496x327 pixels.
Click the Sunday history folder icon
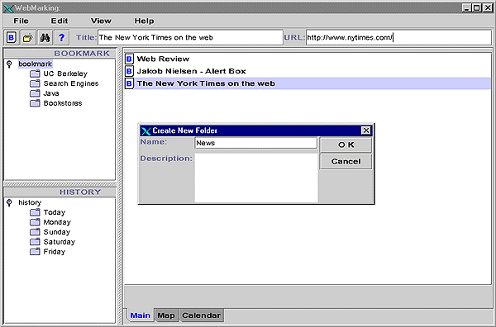[x=35, y=232]
